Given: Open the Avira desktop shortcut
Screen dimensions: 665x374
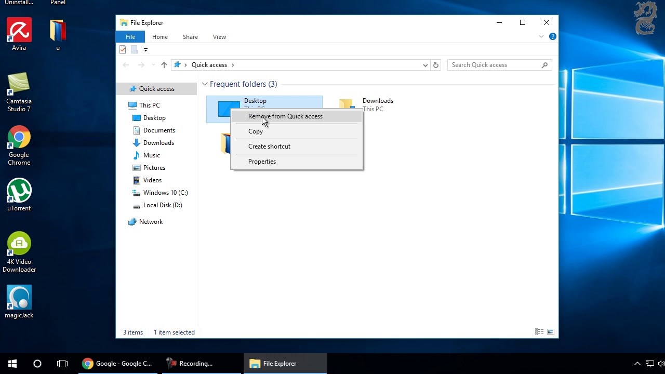Looking at the screenshot, I should tap(19, 35).
